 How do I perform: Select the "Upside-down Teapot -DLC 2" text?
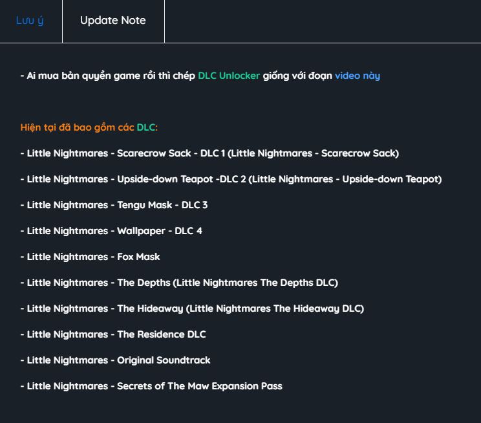[181, 179]
